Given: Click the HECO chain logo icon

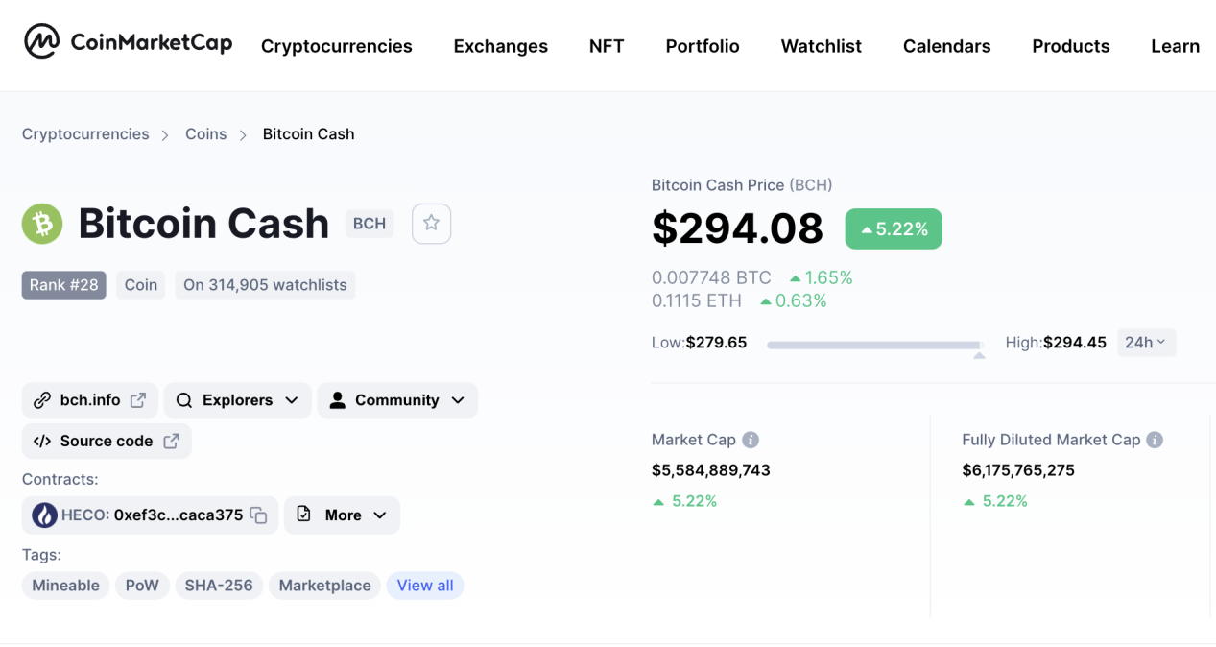Looking at the screenshot, I should (45, 515).
